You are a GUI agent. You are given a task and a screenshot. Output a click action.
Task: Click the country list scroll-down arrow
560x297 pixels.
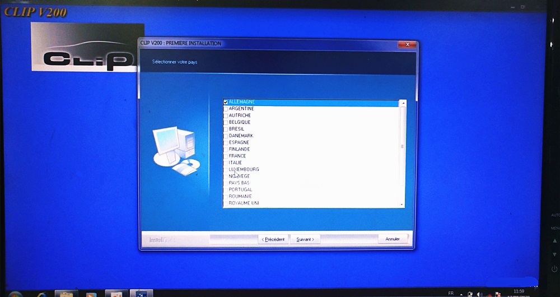[403, 205]
